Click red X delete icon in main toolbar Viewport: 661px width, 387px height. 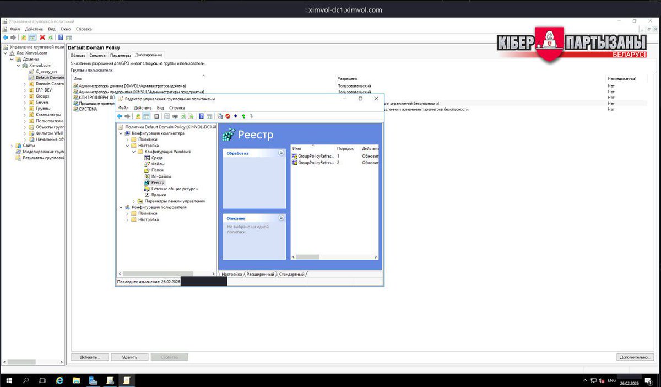42,37
